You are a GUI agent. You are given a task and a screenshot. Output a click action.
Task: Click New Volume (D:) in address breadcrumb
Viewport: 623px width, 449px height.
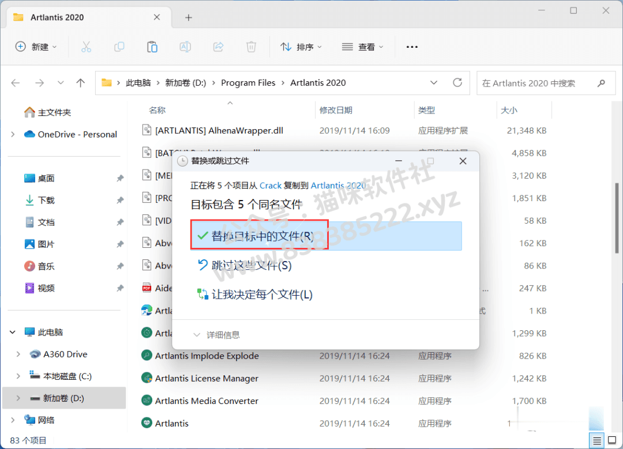click(186, 83)
